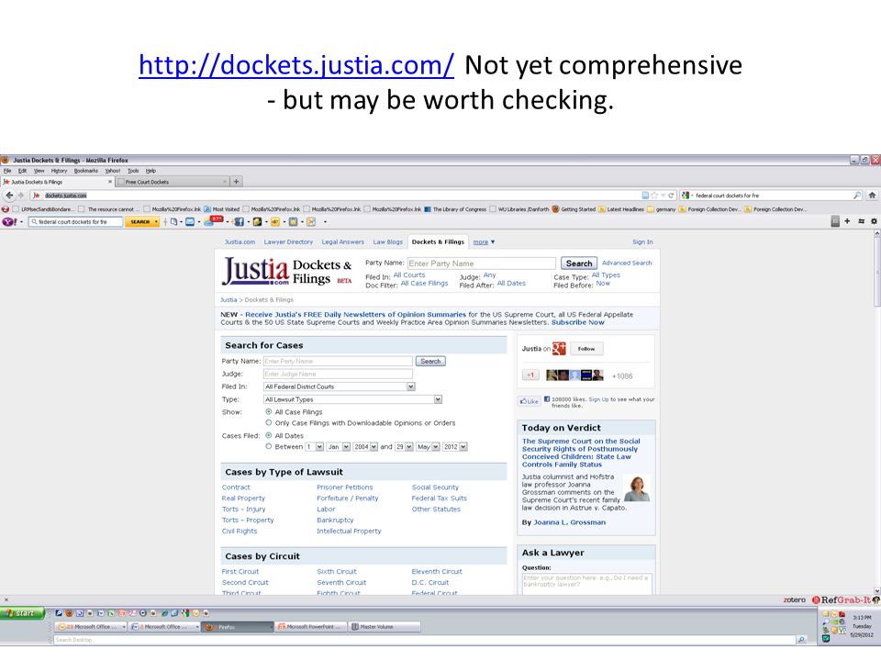Open the Sixth Circuit cases link

(x=337, y=571)
